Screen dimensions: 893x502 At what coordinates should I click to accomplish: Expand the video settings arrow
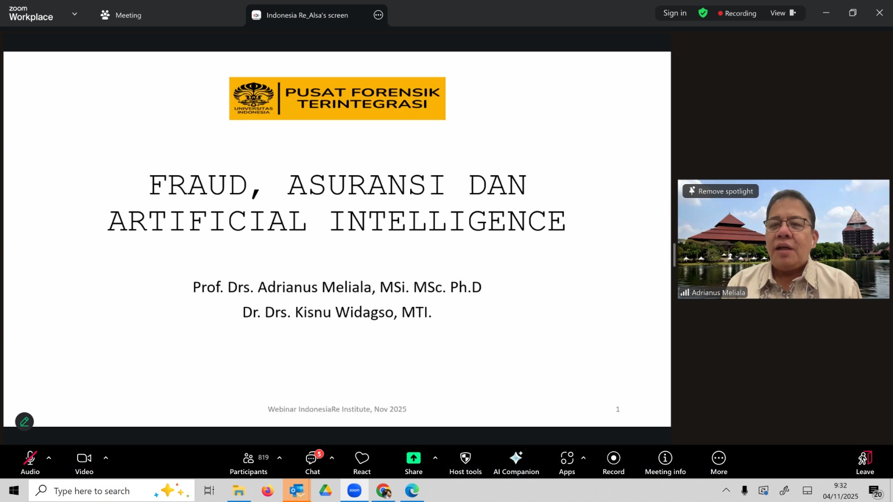click(x=105, y=458)
